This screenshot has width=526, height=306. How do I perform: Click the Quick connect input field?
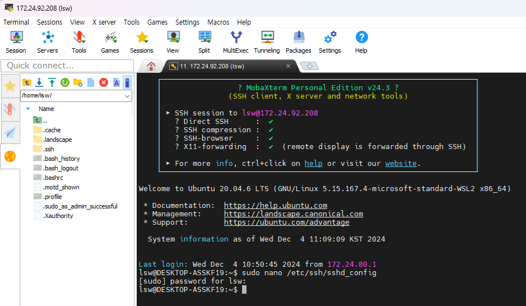tap(67, 66)
